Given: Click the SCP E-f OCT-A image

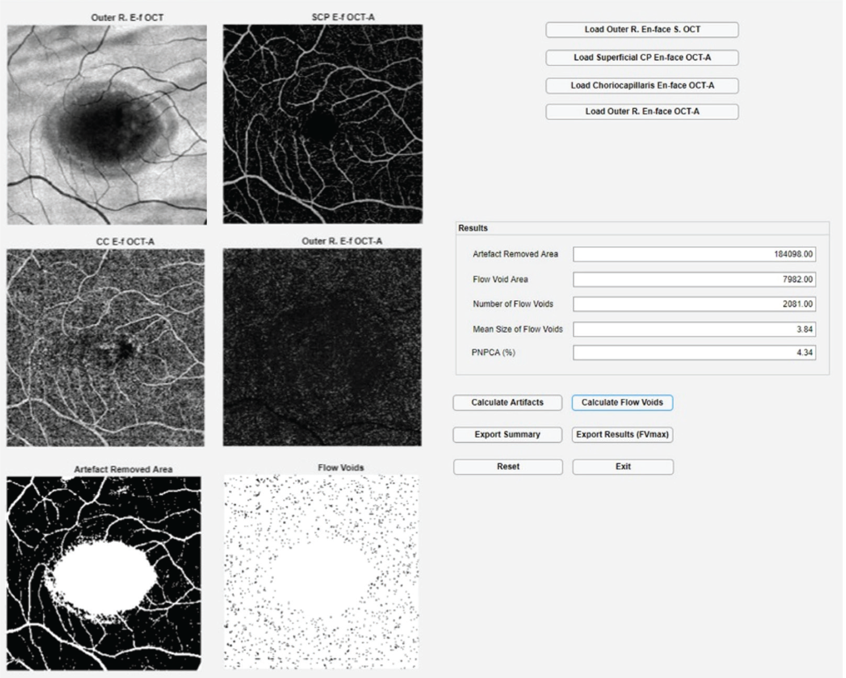Looking at the screenshot, I should 323,124.
